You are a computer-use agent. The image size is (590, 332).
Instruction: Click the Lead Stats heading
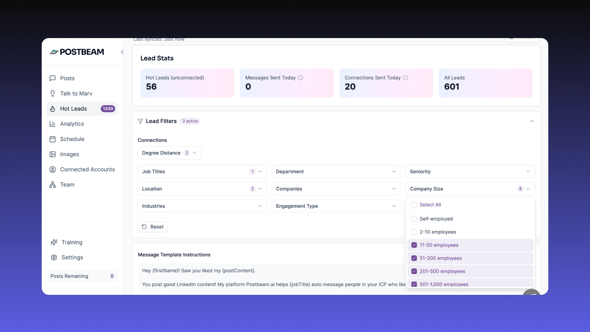click(157, 58)
